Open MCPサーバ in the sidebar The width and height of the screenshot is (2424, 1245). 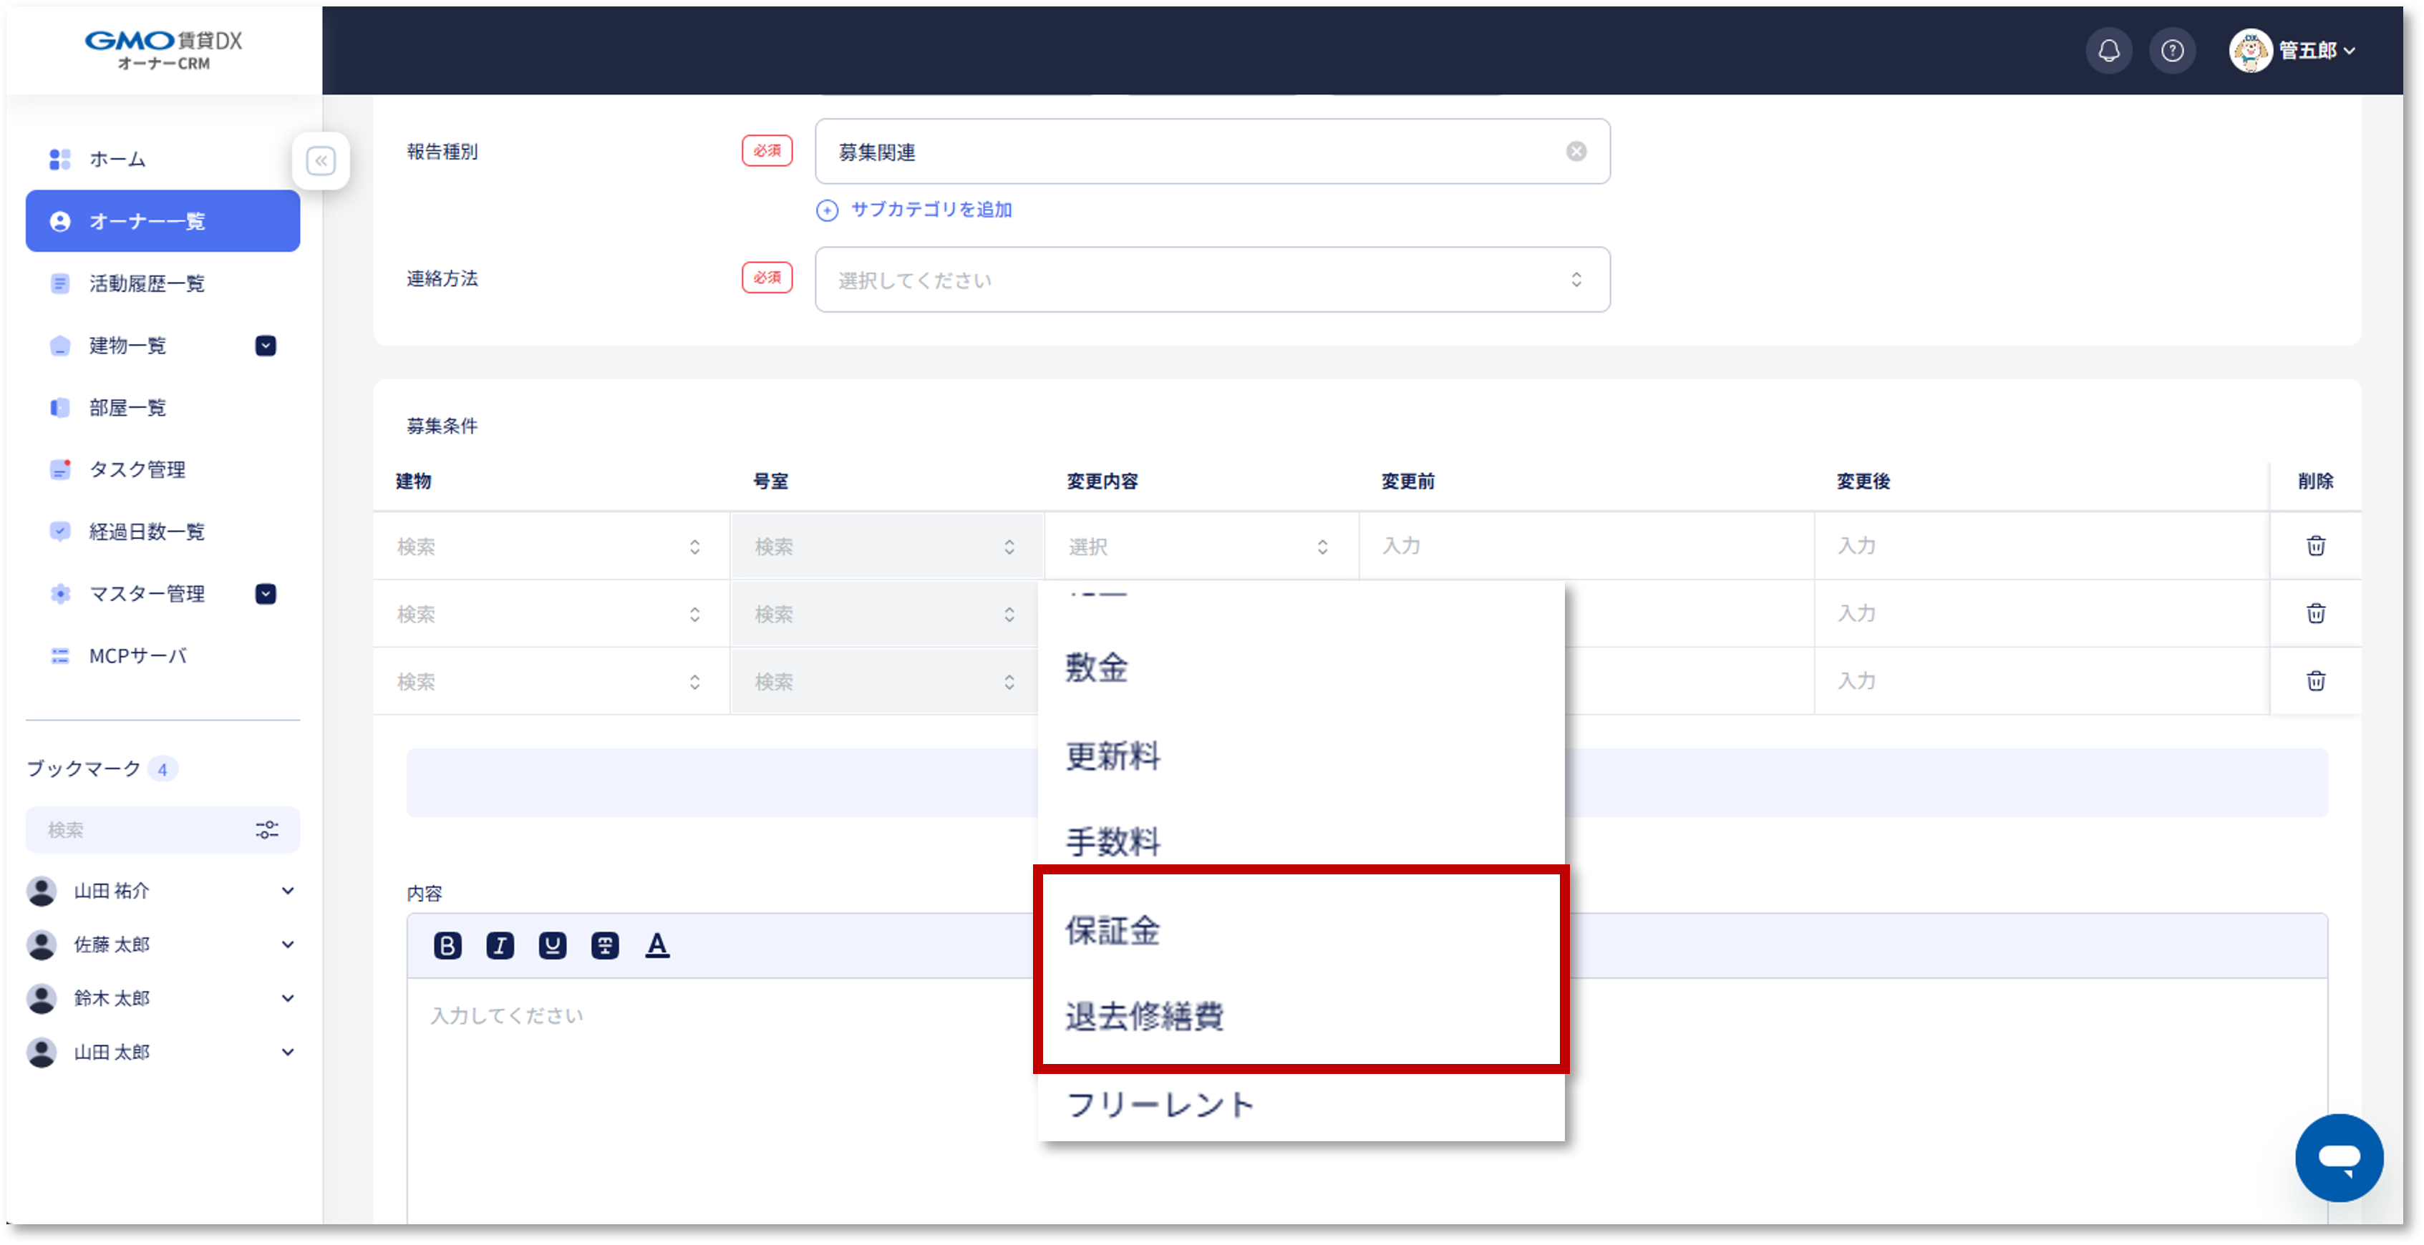tap(162, 655)
